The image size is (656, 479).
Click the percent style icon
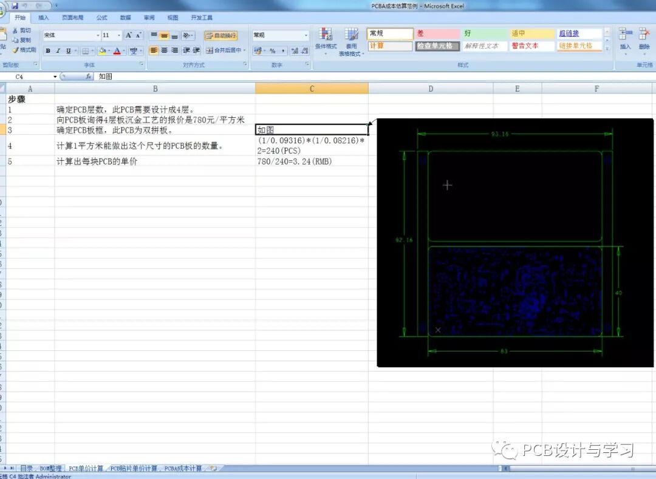click(x=272, y=51)
